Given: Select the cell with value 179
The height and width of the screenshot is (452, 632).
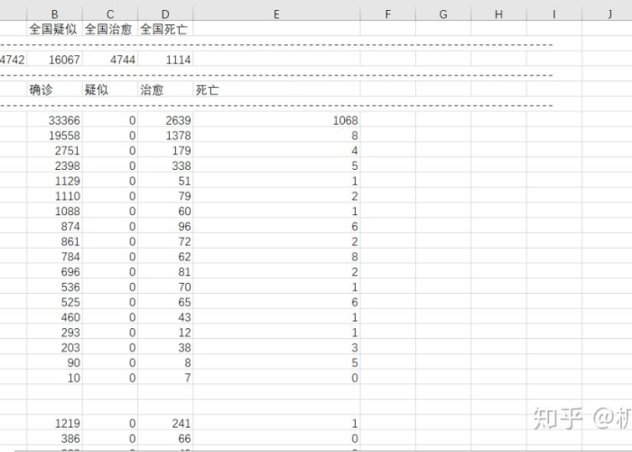Looking at the screenshot, I should point(165,150).
